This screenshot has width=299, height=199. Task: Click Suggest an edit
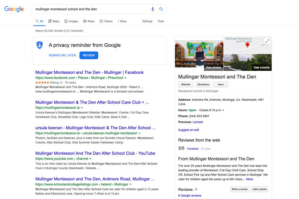click(188, 130)
